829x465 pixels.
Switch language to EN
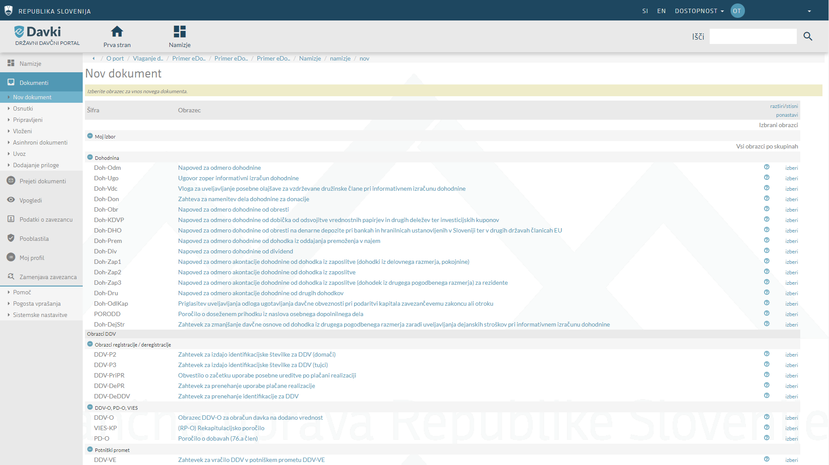tap(661, 11)
